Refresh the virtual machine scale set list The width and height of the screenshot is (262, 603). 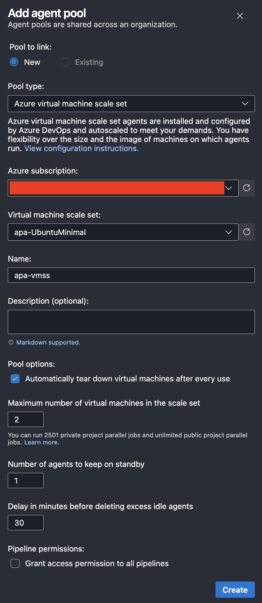click(247, 232)
